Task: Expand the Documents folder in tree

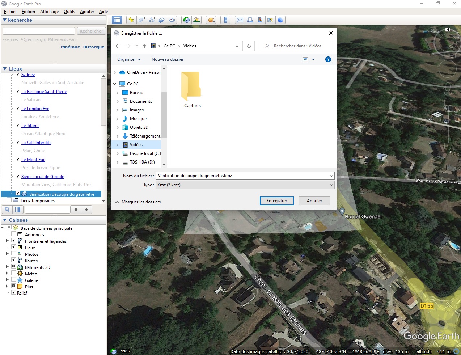Action: 117,101
